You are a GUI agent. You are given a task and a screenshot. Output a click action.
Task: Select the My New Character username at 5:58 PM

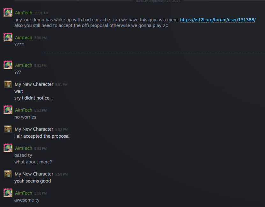34,174
